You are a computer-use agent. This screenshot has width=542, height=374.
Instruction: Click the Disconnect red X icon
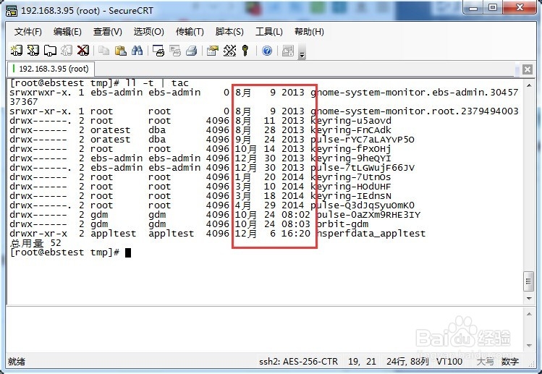pos(83,51)
